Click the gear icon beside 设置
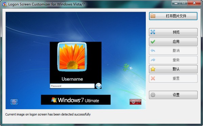Screen dimensions: 203x126 point(153,95)
